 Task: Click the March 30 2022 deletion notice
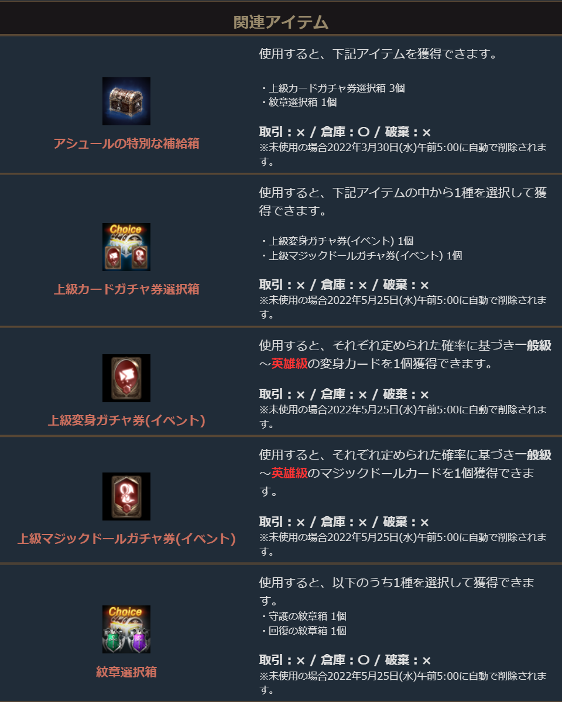point(403,154)
